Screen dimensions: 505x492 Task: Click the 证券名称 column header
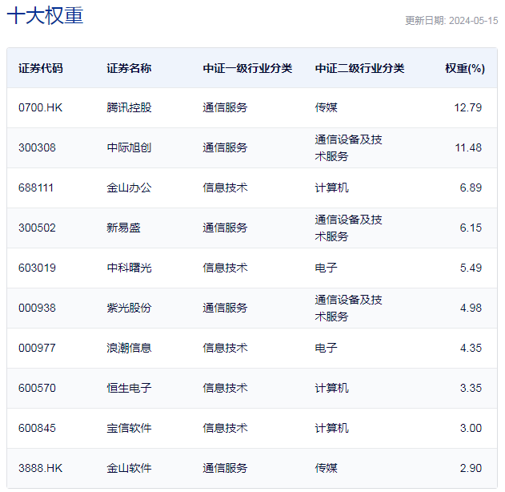pos(129,68)
